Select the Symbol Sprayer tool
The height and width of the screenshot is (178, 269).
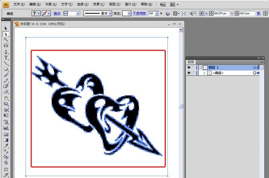6,122
